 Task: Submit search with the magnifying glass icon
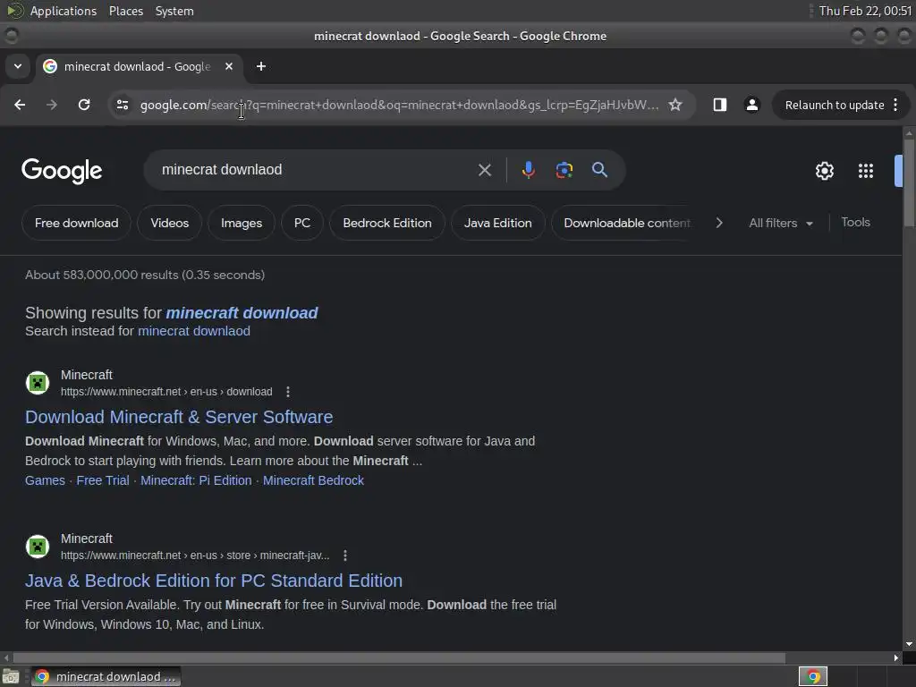[599, 170]
